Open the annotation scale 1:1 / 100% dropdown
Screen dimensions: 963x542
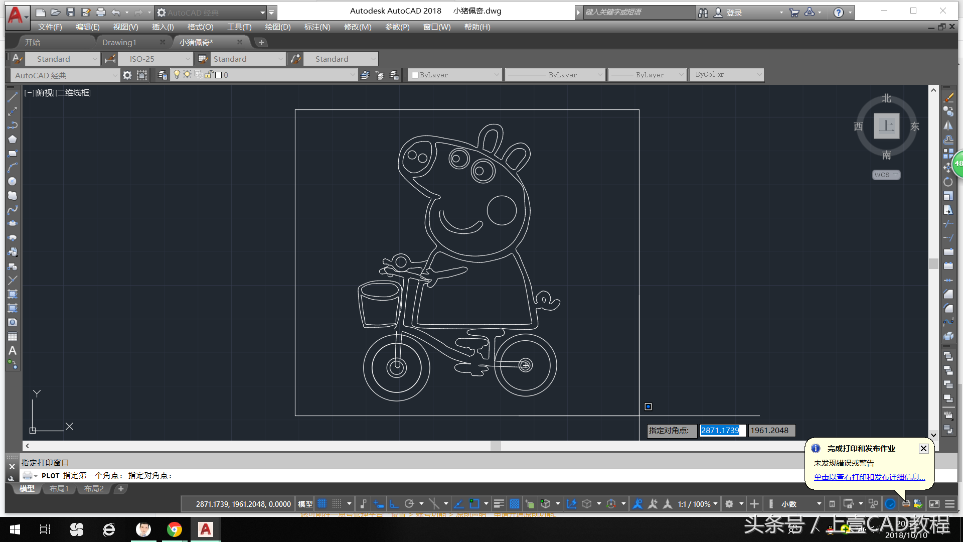(x=698, y=504)
